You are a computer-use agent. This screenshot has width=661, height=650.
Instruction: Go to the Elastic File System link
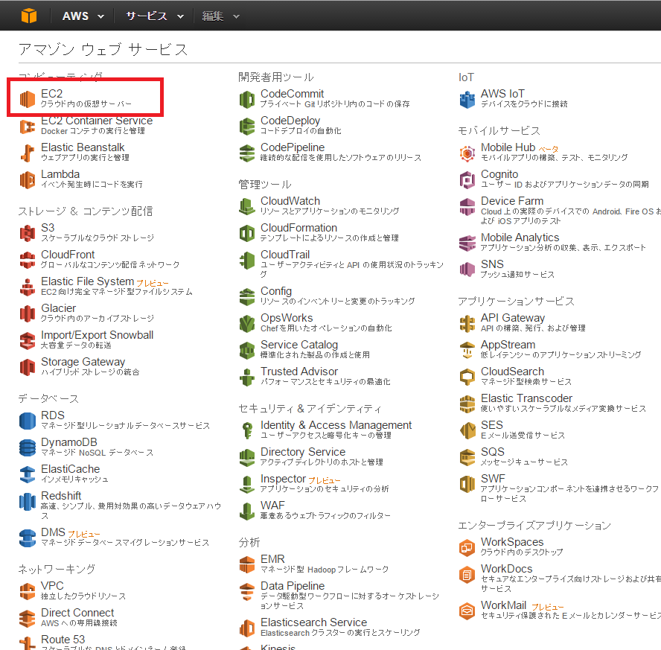(x=87, y=281)
